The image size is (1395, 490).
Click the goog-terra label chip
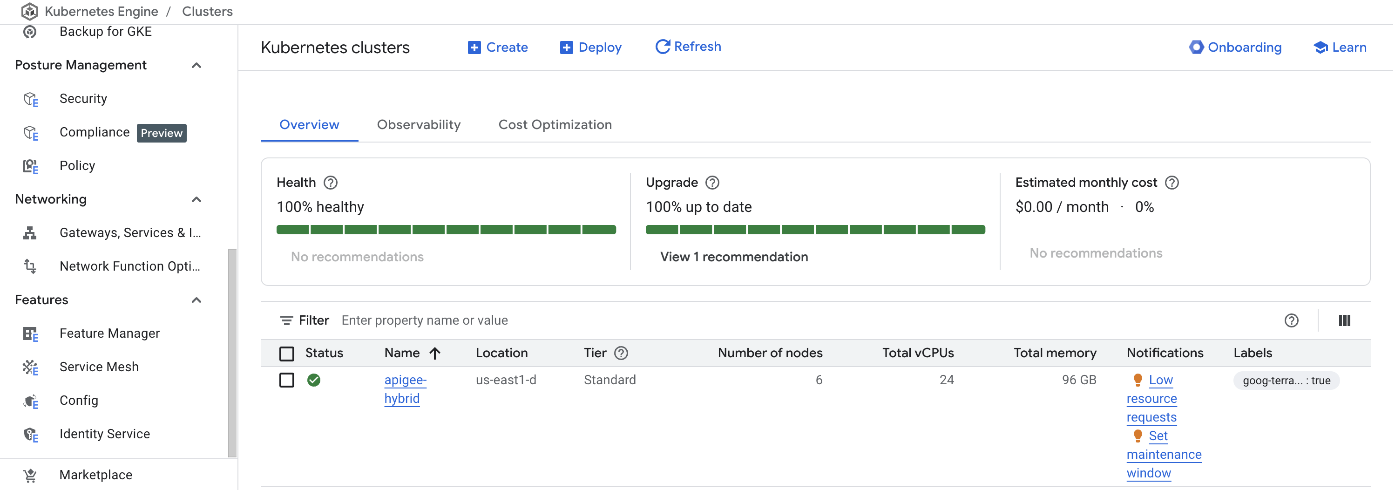(x=1286, y=381)
